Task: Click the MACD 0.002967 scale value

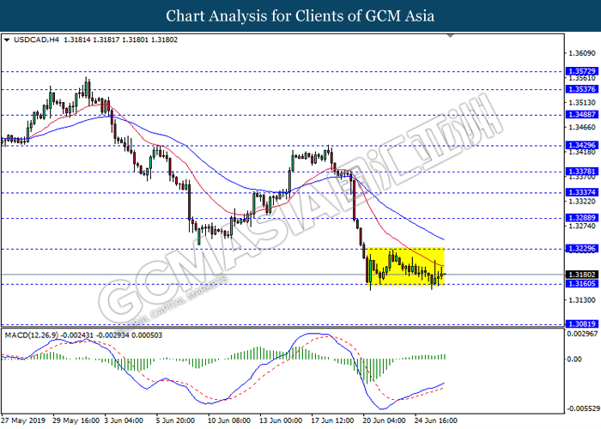Action: (x=583, y=334)
